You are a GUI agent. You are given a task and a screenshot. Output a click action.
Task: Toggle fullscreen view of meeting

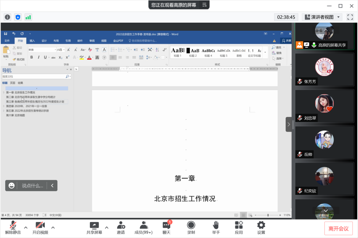(350, 17)
